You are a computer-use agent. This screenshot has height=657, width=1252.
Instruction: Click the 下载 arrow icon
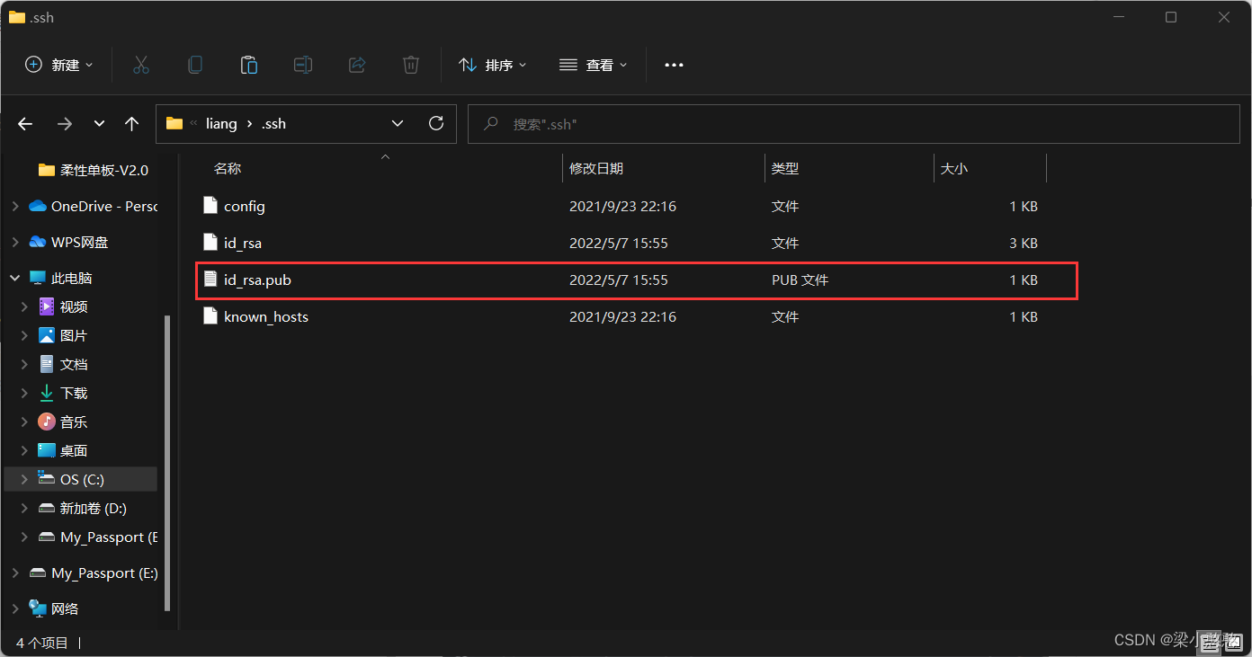click(47, 393)
